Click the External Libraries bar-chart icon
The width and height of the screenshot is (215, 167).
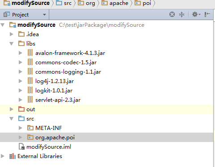pyautogui.click(x=13, y=156)
